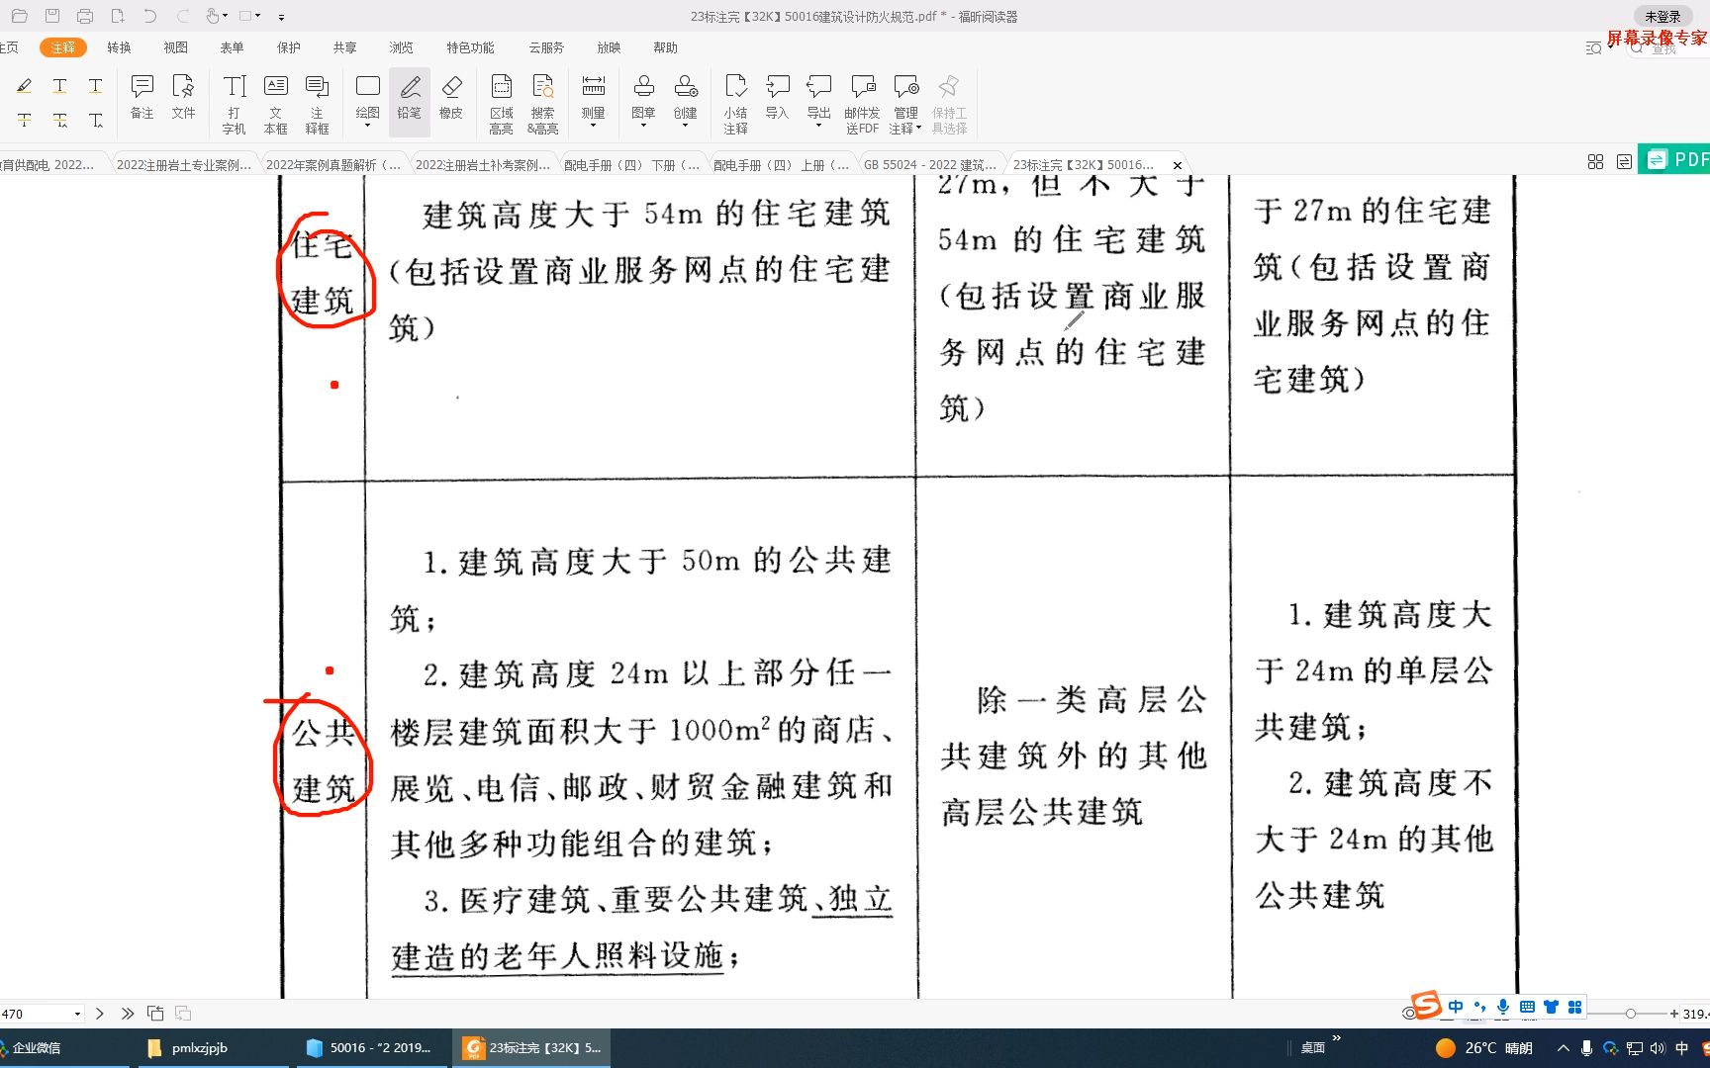
Task: Click zoom in plus button
Action: point(1674,1014)
